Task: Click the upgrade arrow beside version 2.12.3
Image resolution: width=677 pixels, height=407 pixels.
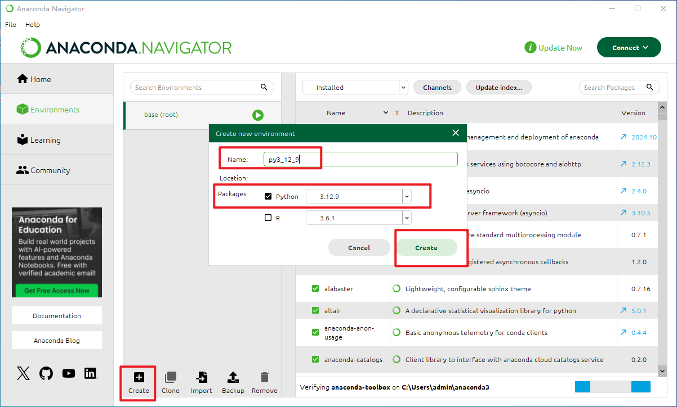Action: (x=623, y=164)
